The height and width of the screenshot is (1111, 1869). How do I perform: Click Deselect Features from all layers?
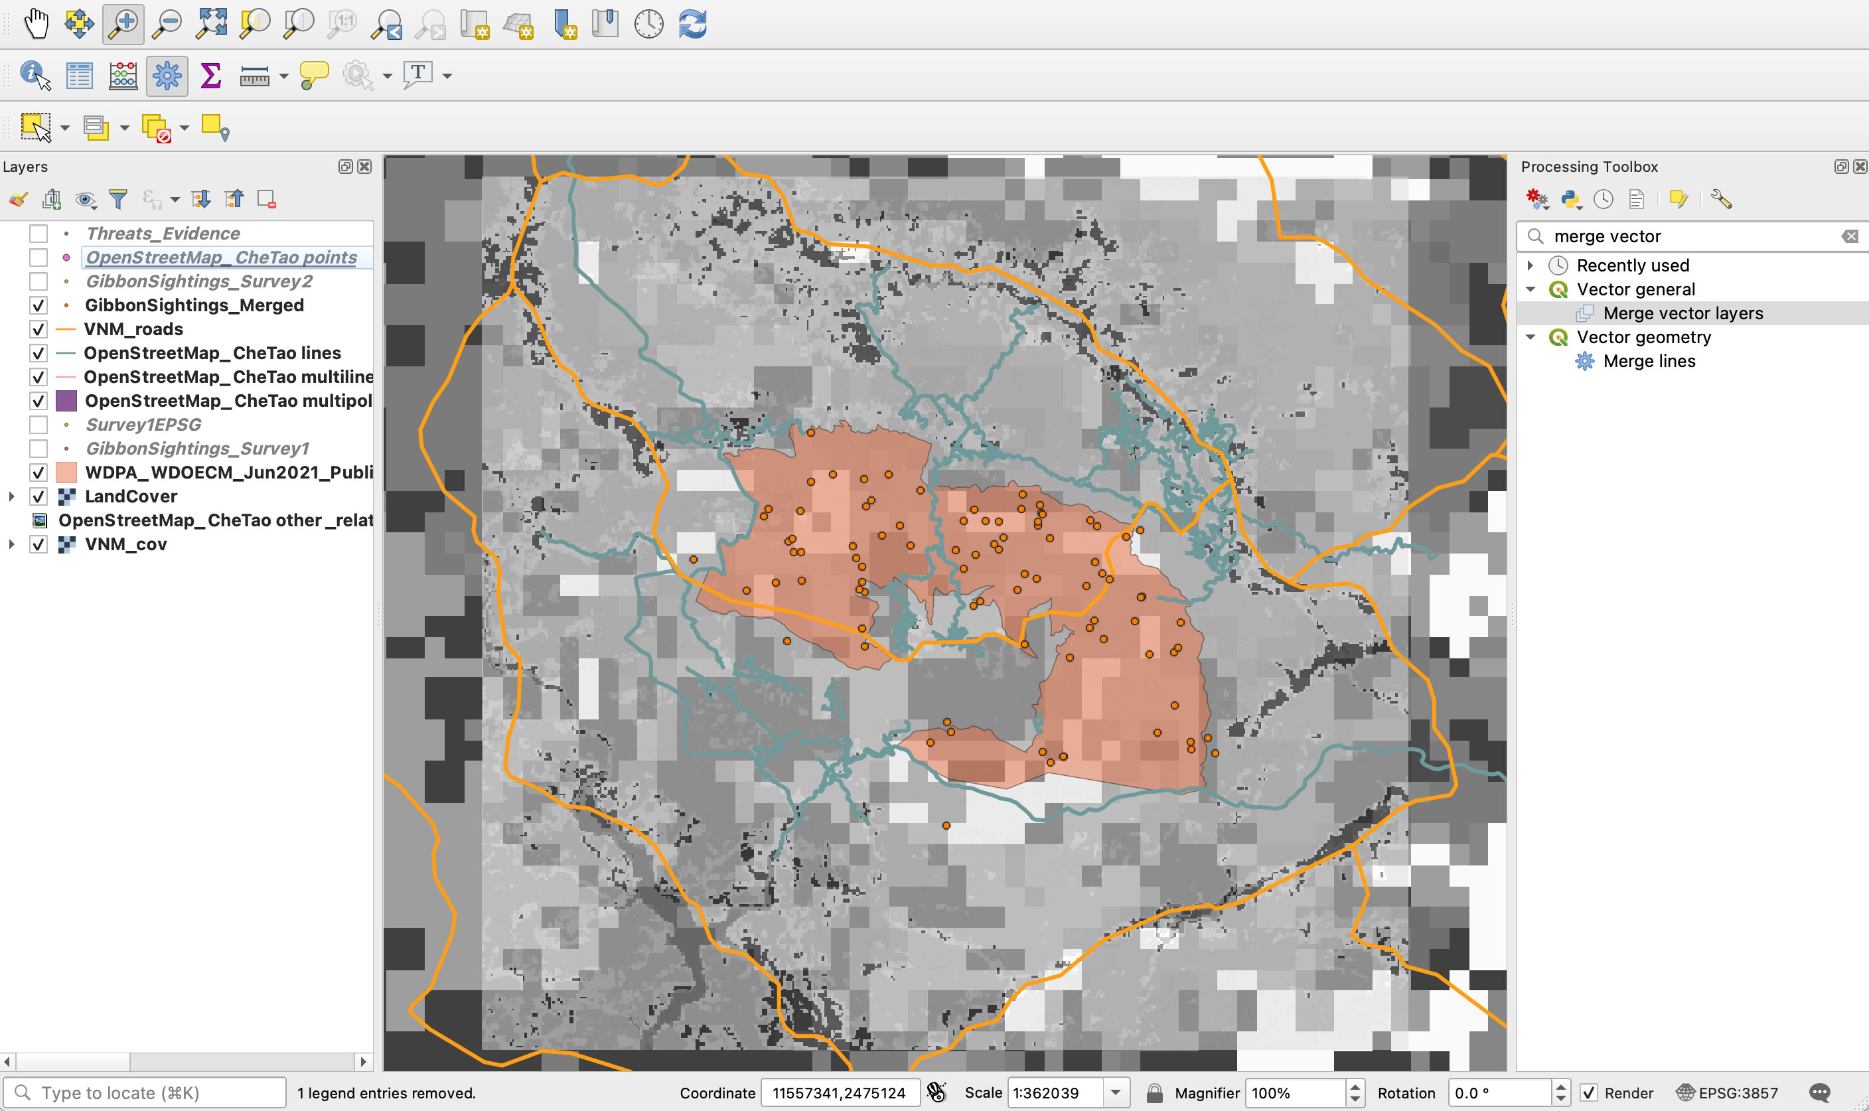[157, 128]
